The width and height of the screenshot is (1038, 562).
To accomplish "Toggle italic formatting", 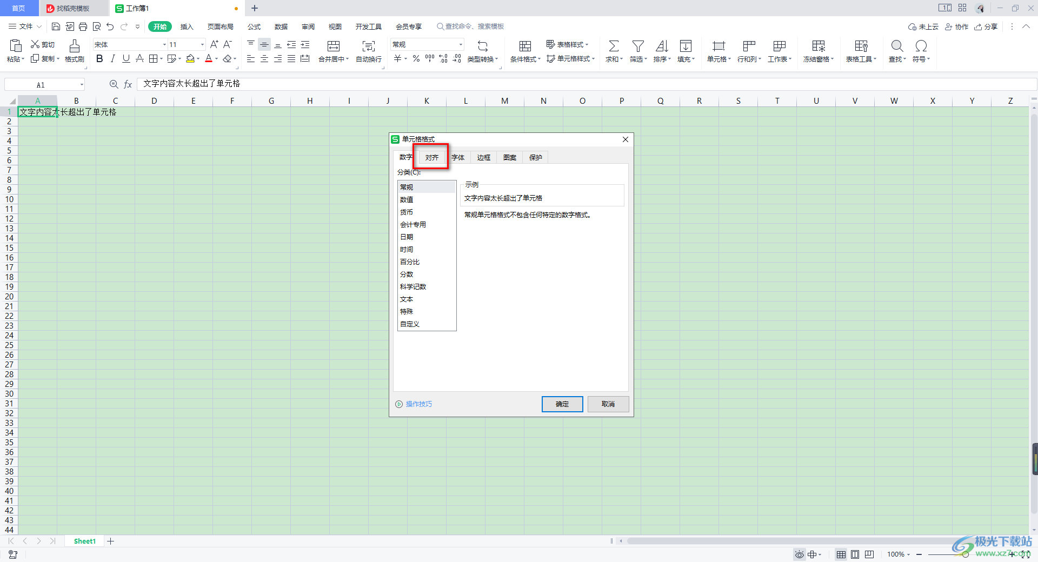I will [x=112, y=58].
